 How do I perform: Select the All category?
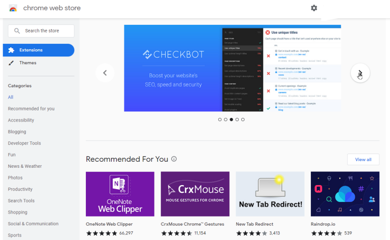point(11,97)
